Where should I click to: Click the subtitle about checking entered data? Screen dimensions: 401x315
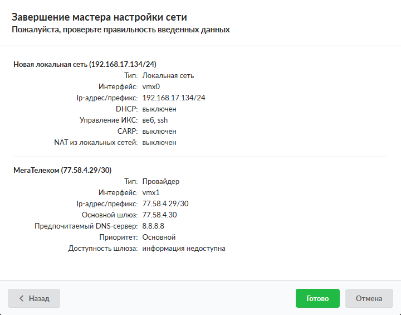click(x=121, y=30)
